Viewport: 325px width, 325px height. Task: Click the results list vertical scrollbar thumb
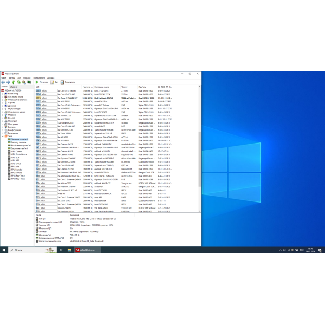click(x=200, y=159)
